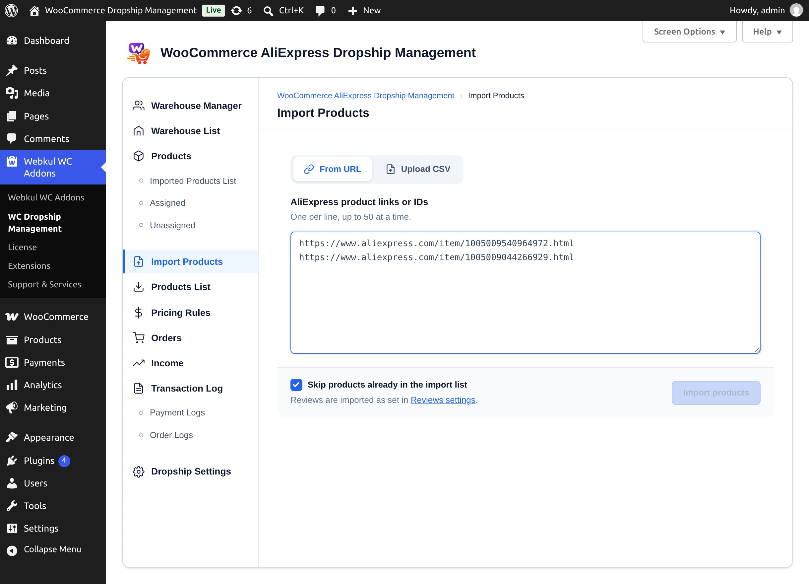Open Order Logs submenu
The width and height of the screenshot is (809, 584).
click(x=171, y=435)
